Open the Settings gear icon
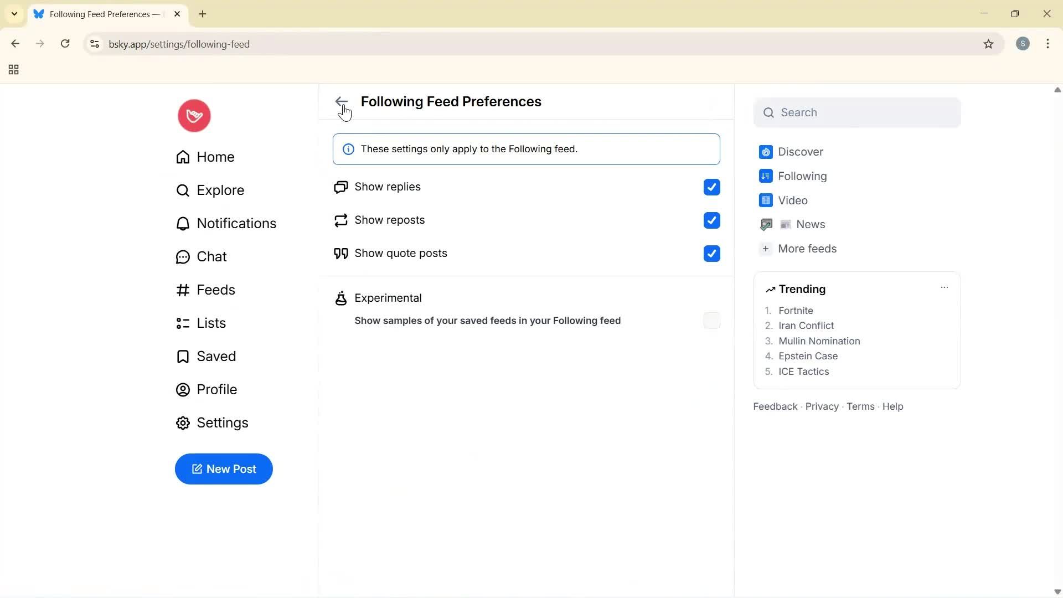The height and width of the screenshot is (598, 1063). click(x=183, y=422)
